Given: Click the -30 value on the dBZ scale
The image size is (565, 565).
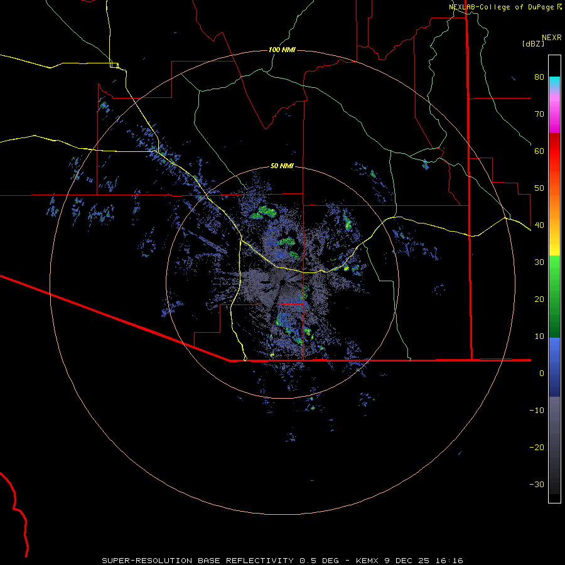Looking at the screenshot, I should pyautogui.click(x=537, y=485).
